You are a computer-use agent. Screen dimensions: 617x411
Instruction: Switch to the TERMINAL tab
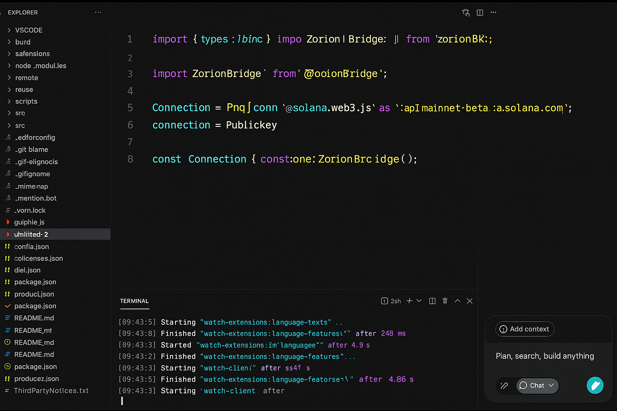coord(134,301)
